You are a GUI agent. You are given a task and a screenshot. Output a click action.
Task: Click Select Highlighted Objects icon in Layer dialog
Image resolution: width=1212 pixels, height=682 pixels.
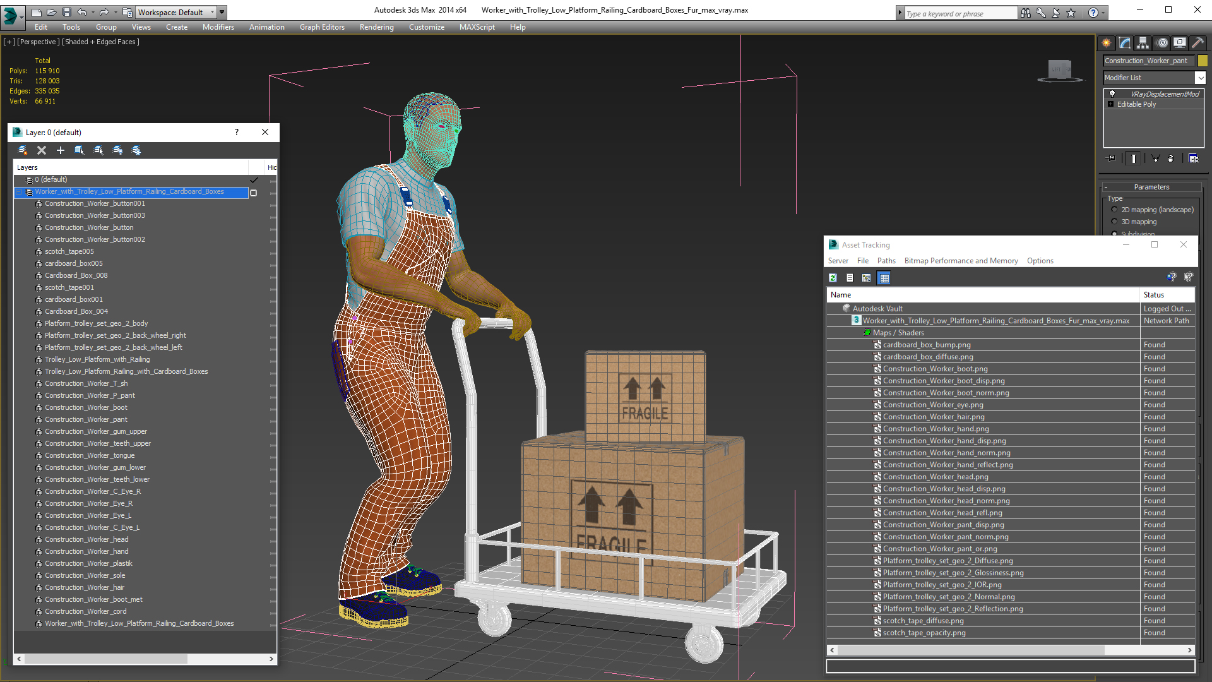click(x=80, y=150)
